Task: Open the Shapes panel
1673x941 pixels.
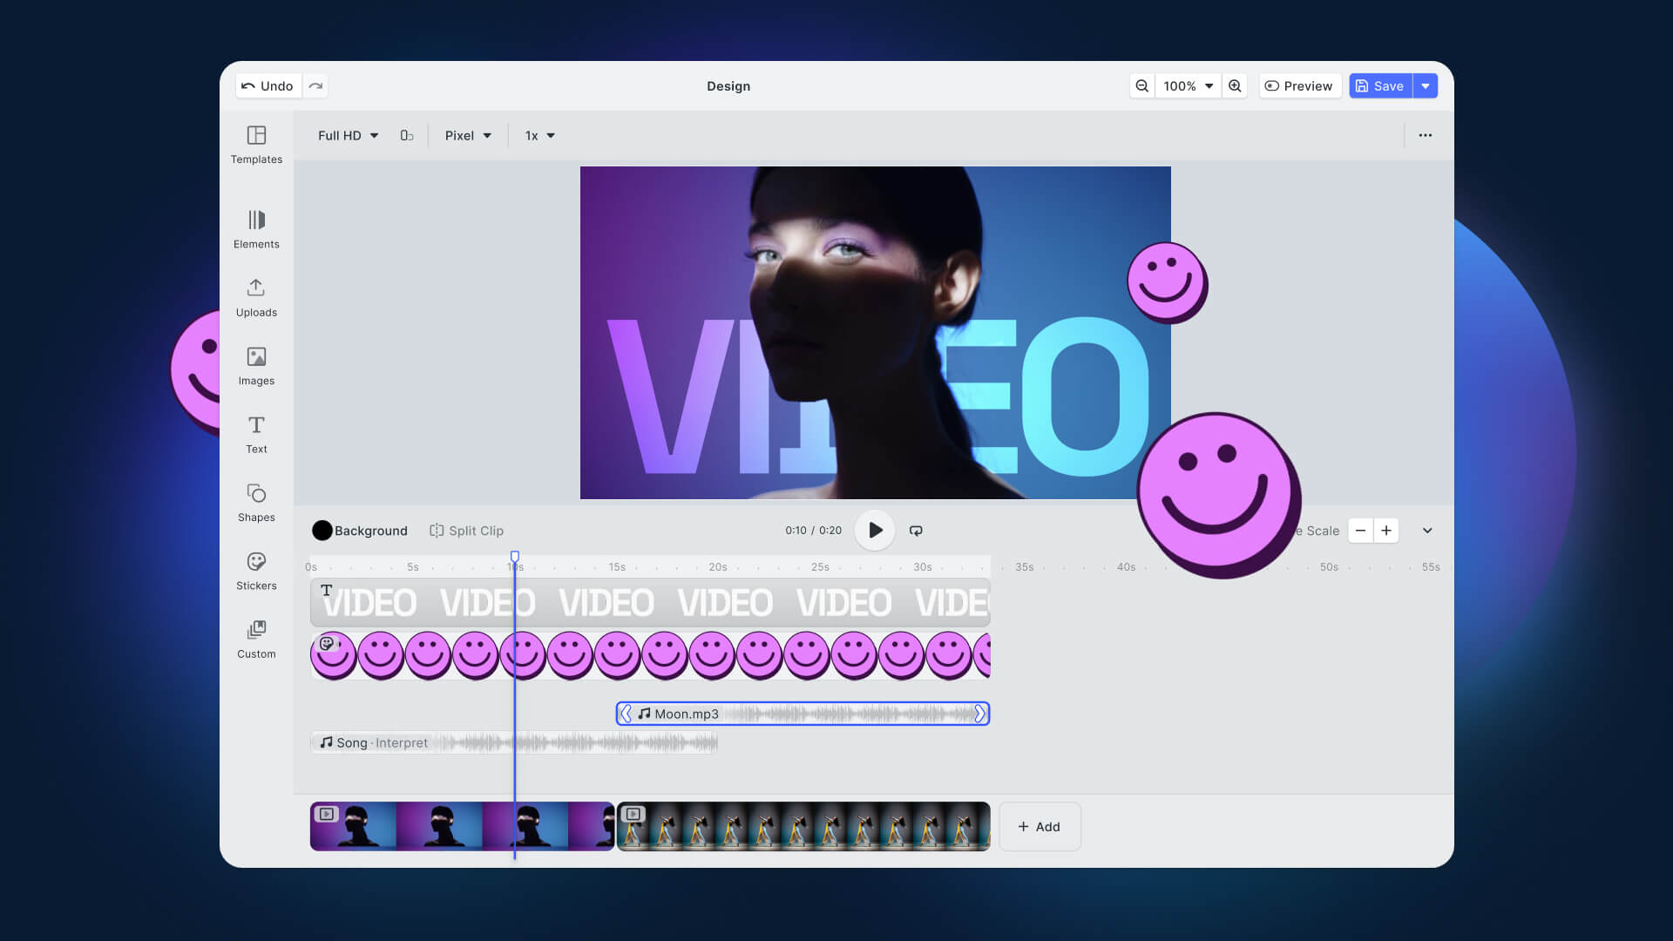Action: coord(256,503)
